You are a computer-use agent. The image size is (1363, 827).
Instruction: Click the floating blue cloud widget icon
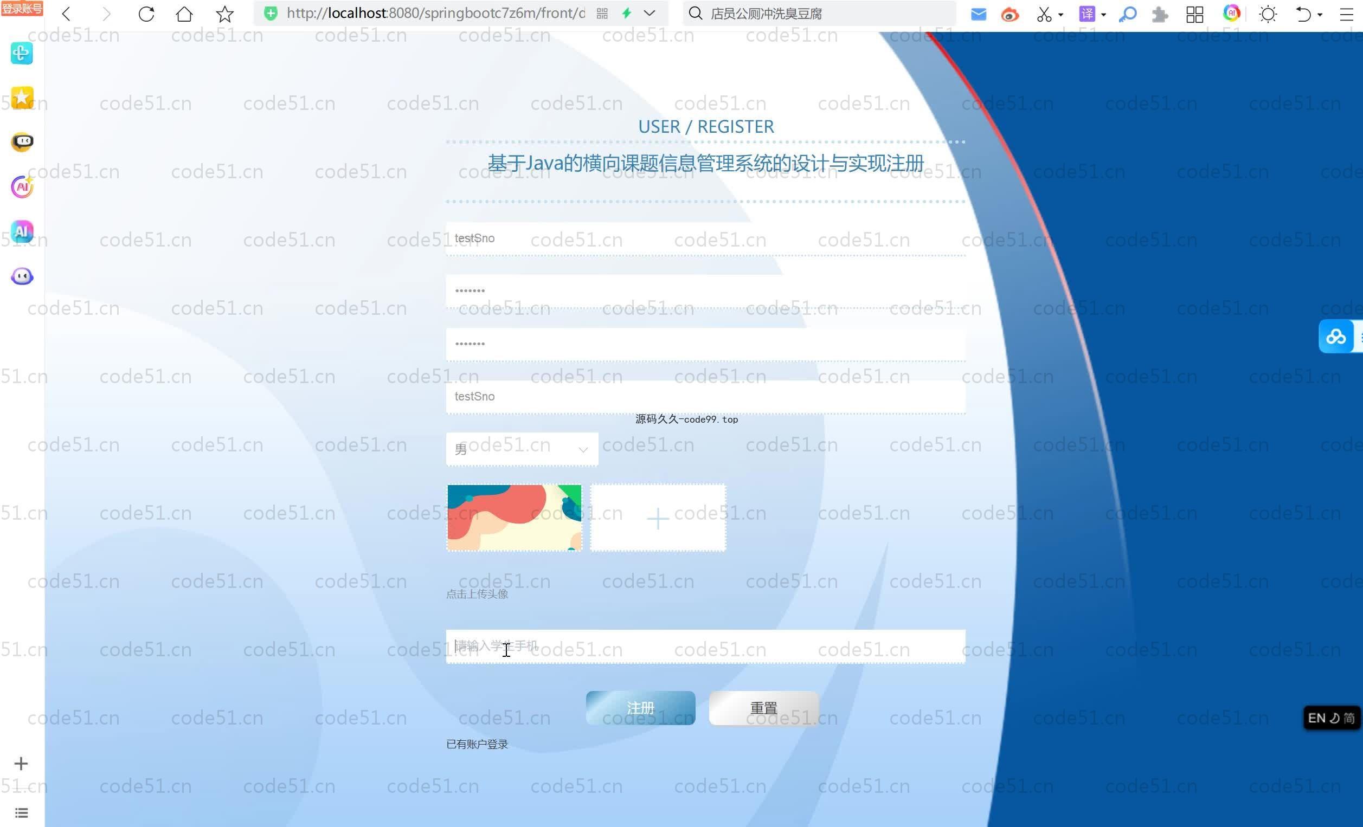coord(1336,335)
